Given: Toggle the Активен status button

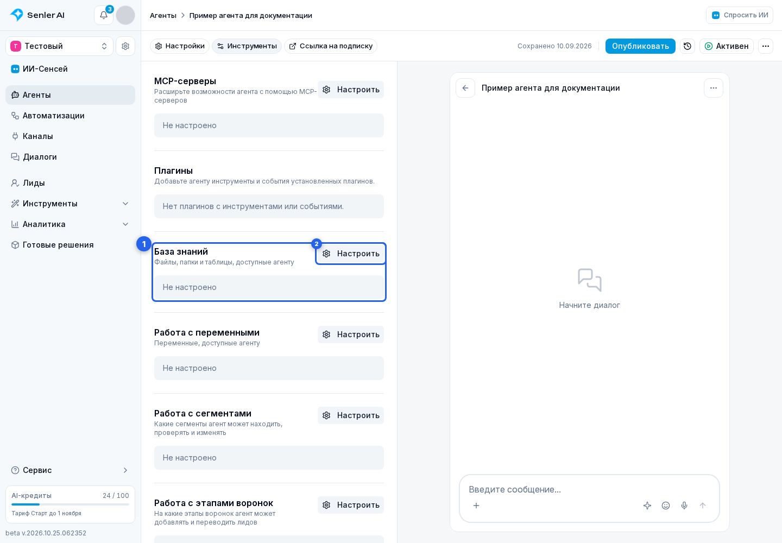Looking at the screenshot, I should [727, 46].
